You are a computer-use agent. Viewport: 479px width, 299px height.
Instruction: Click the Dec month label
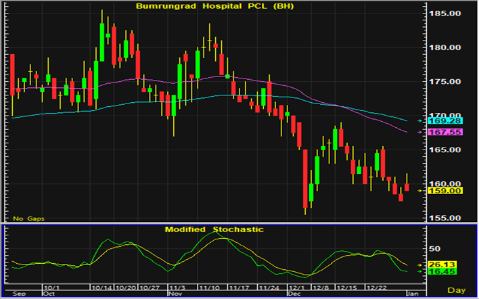tap(294, 294)
